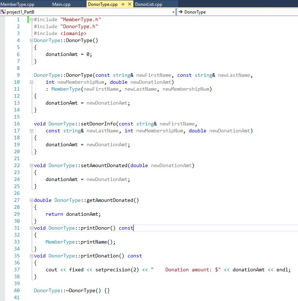This screenshot has height=301, width=298.
Task: Click the project icon in the navigation bar
Action: click(x=3, y=12)
